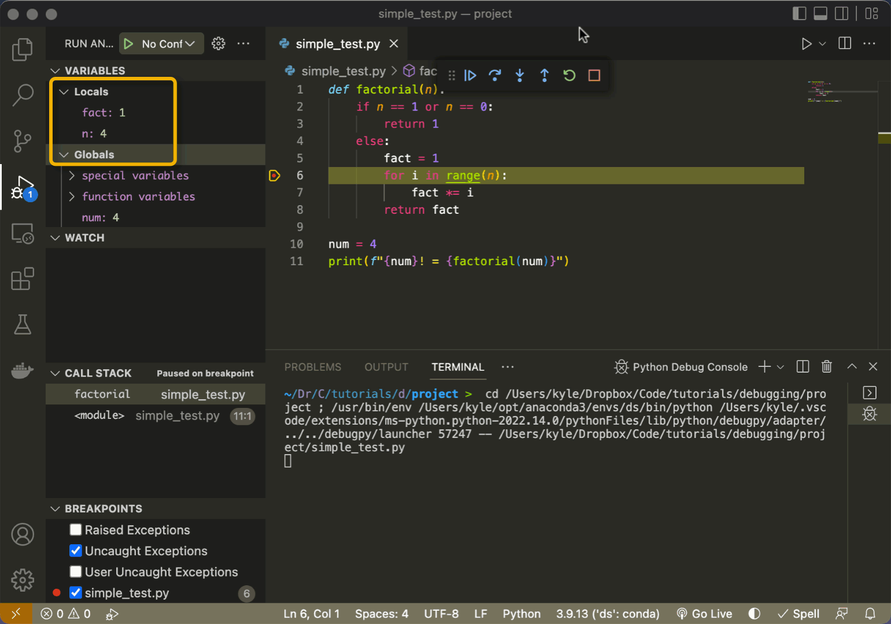Select the Python language mode in status bar
This screenshot has width=891, height=624.
[x=522, y=614]
